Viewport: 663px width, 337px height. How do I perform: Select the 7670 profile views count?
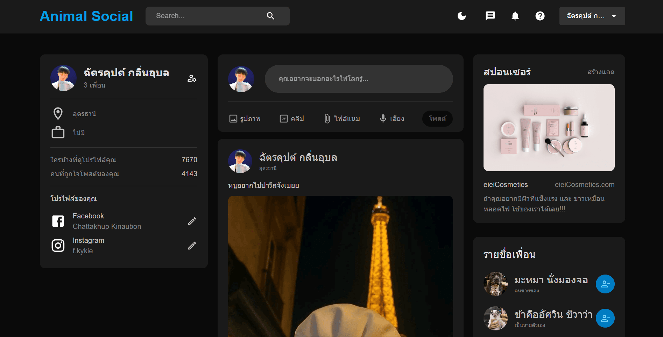click(189, 160)
